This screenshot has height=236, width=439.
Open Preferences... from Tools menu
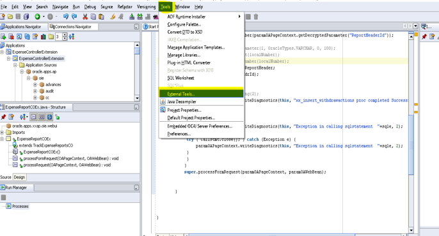point(202,134)
